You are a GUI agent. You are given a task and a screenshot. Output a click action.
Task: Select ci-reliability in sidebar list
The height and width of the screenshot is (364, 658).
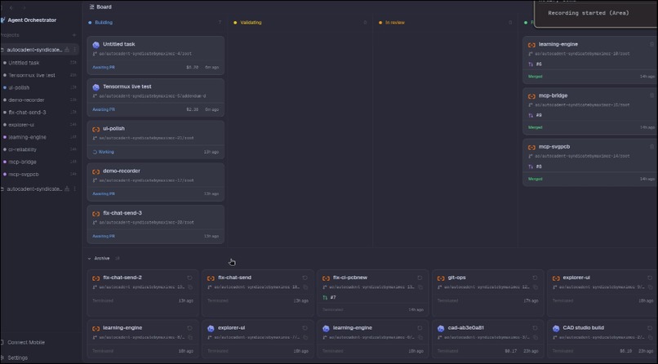40,149
